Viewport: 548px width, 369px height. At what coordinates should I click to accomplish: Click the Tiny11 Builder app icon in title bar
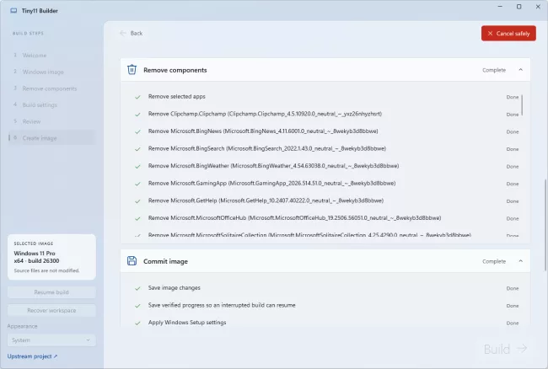(13, 10)
